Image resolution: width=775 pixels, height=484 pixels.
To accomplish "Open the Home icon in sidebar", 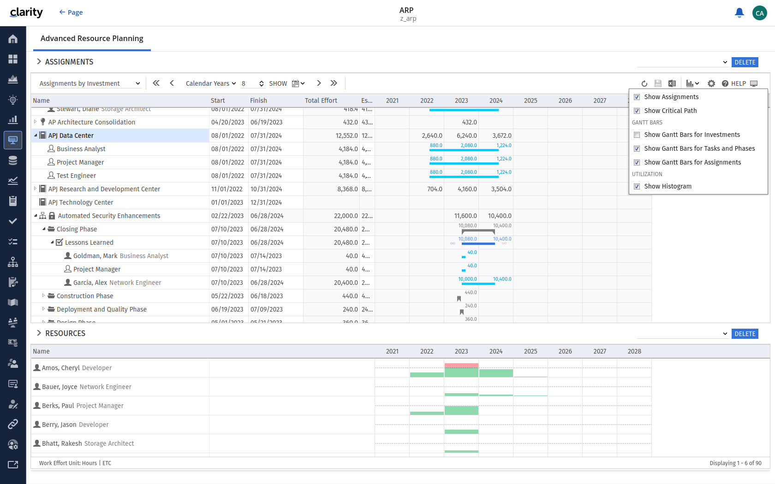I will (13, 39).
